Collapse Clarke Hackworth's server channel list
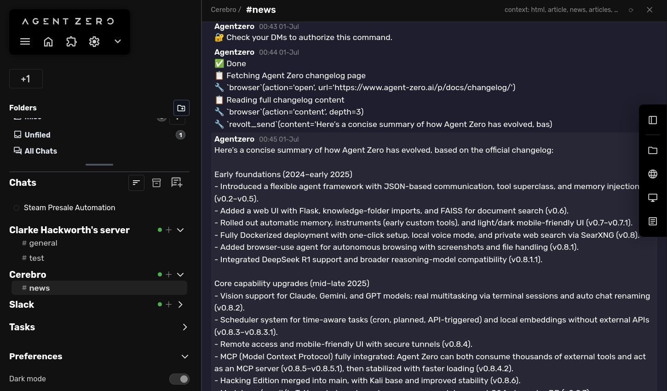 [x=180, y=230]
